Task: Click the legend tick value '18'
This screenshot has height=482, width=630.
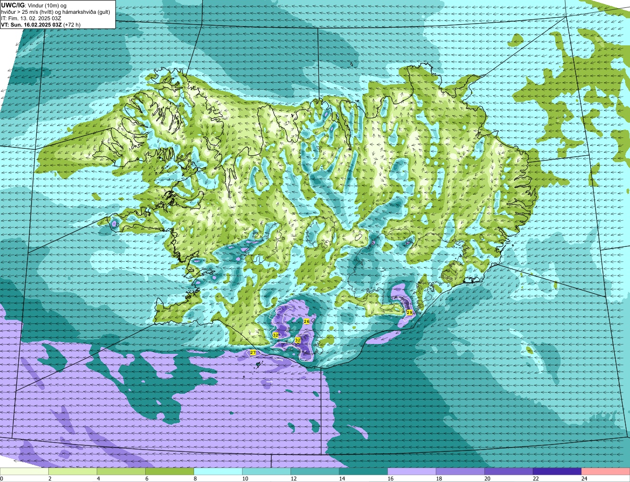Action: click(x=438, y=479)
